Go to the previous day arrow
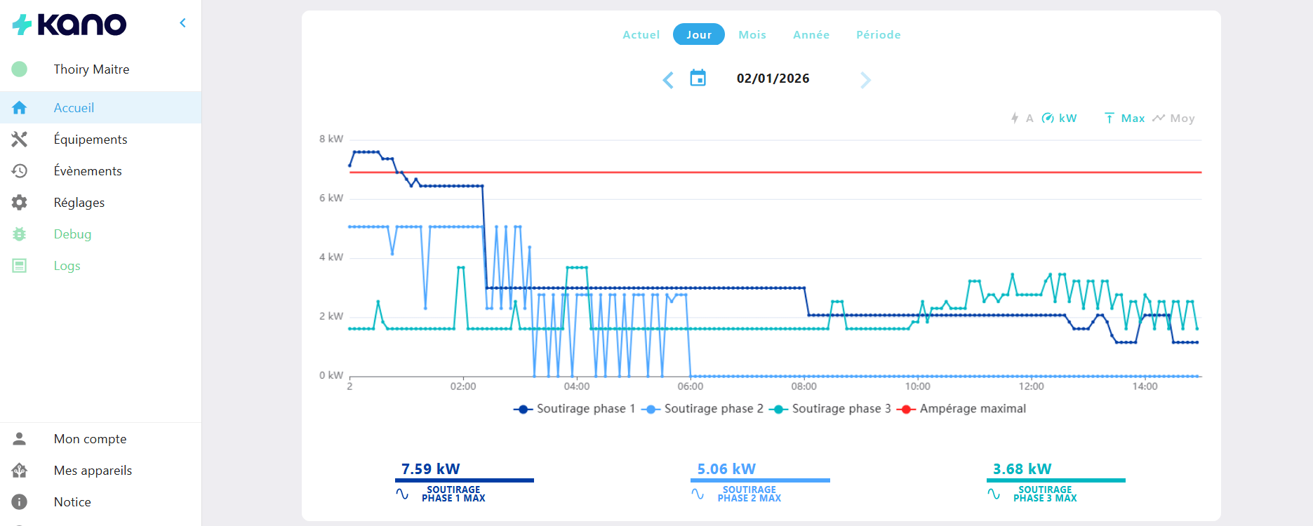The image size is (1313, 526). point(668,80)
